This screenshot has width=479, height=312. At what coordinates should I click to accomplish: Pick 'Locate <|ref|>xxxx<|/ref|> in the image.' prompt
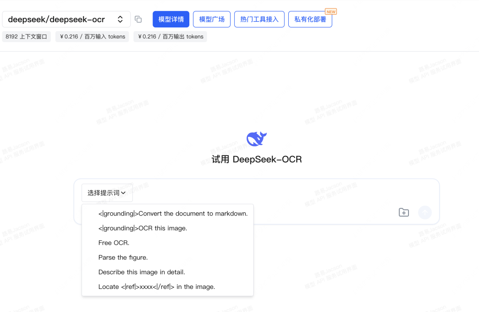coord(168,287)
